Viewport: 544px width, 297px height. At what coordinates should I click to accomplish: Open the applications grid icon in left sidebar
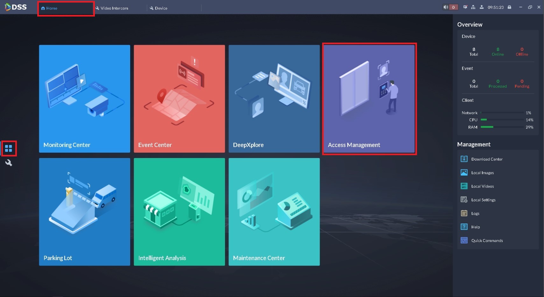pyautogui.click(x=9, y=148)
